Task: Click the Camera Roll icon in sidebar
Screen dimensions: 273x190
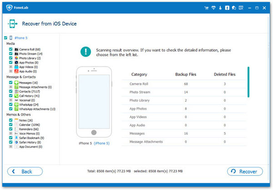Action: (x=16, y=49)
